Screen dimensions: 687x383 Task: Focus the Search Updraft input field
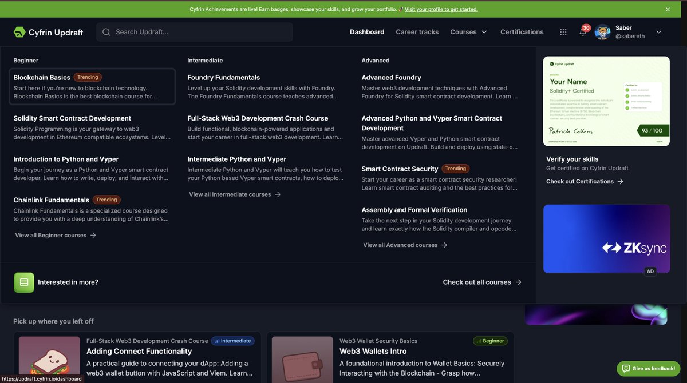(x=195, y=32)
